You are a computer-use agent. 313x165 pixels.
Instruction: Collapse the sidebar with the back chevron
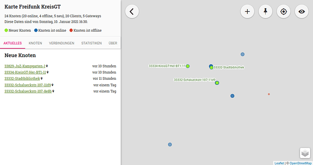pyautogui.click(x=132, y=11)
